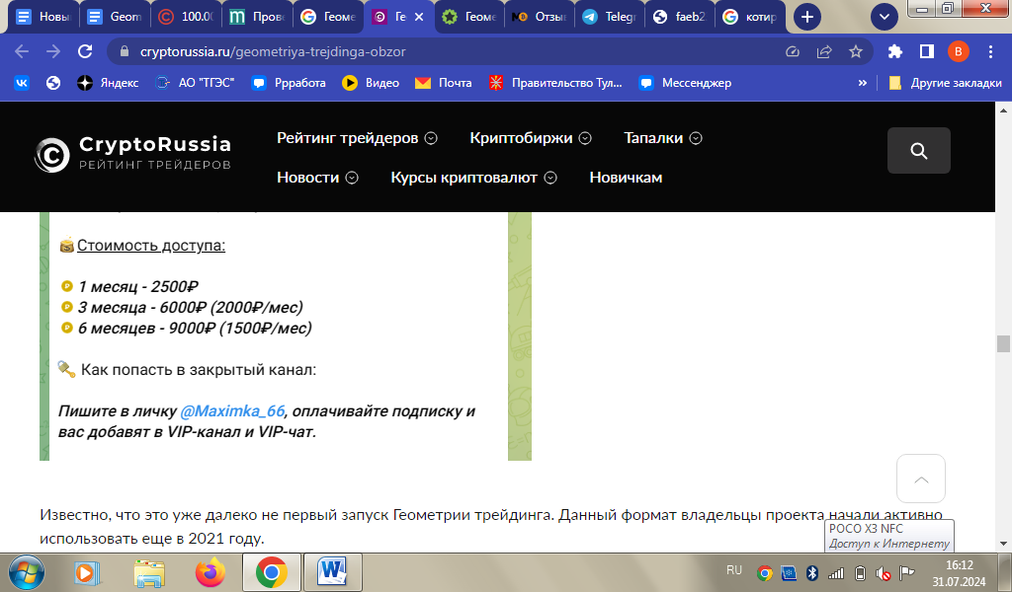Click the scroll-to-top arrow button

921,479
